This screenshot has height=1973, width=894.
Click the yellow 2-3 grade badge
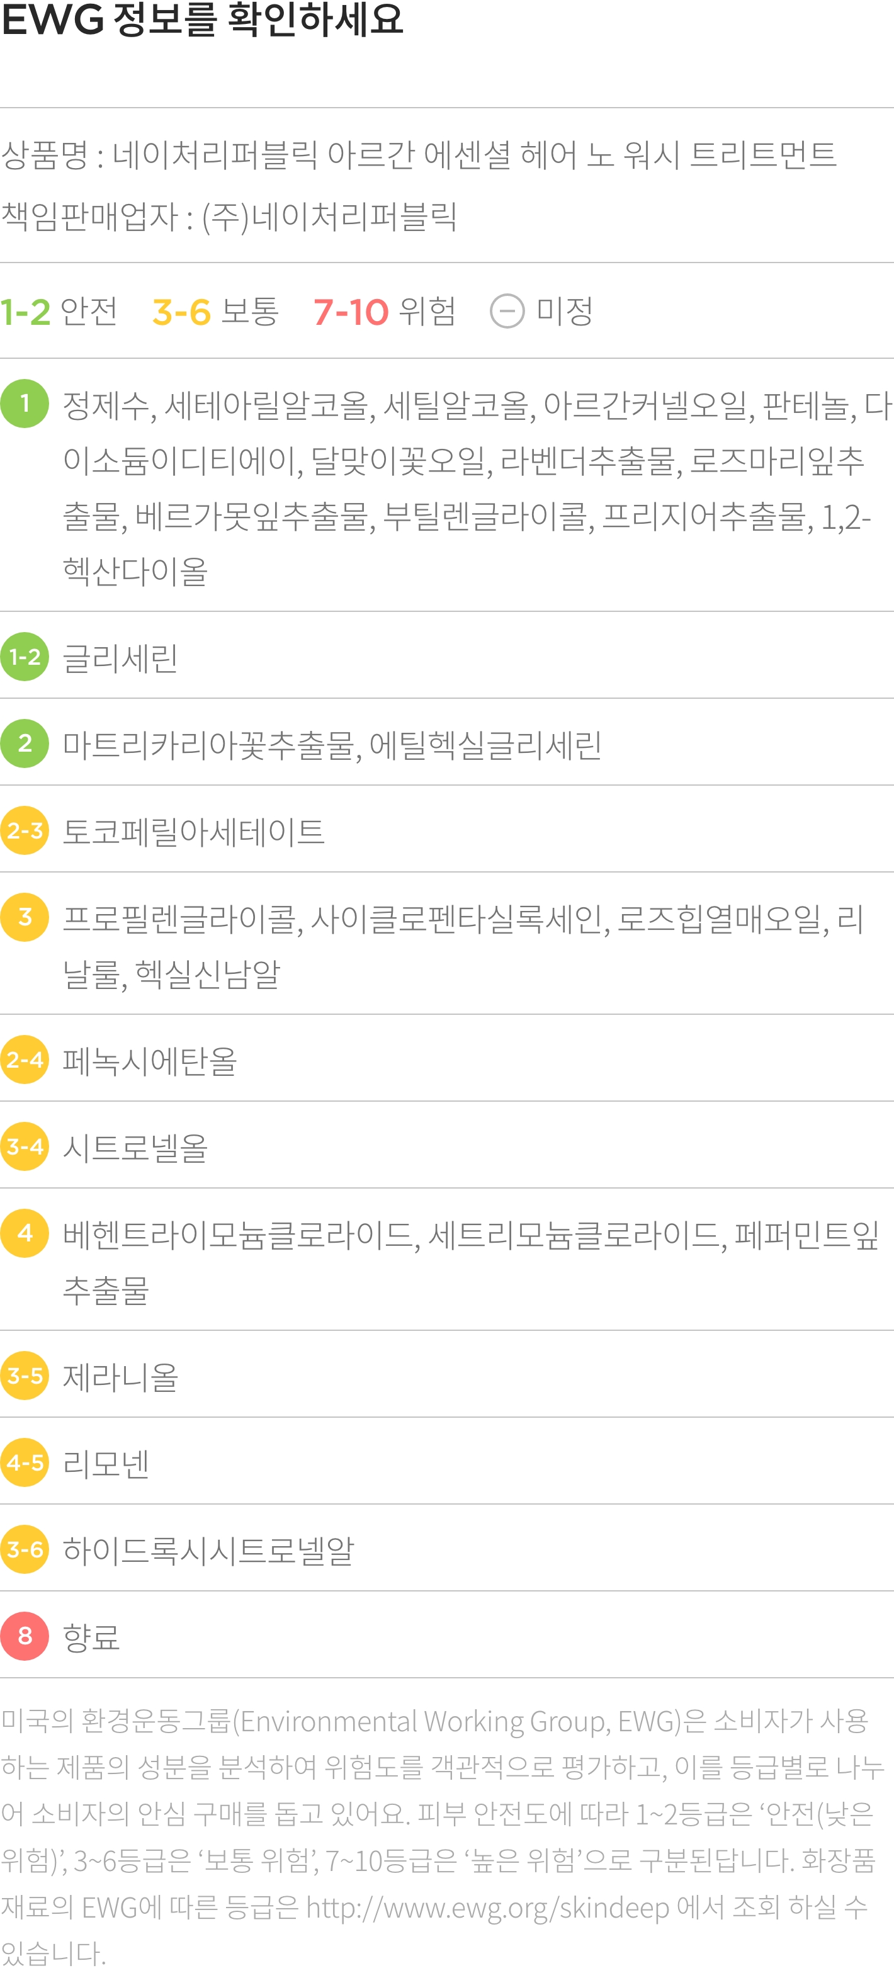pyautogui.click(x=25, y=830)
